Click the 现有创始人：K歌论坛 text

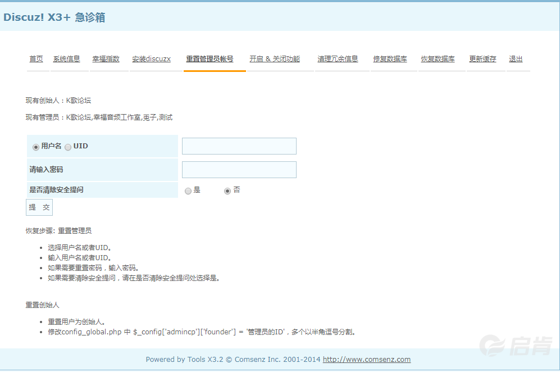point(58,101)
